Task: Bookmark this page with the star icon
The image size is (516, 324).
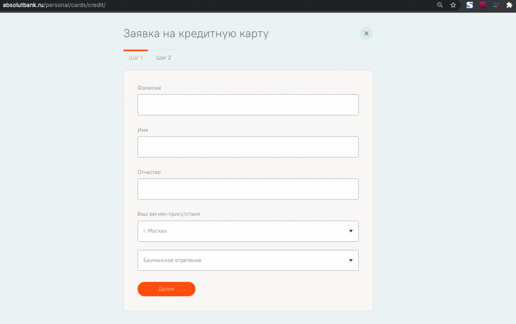Action: tap(453, 5)
